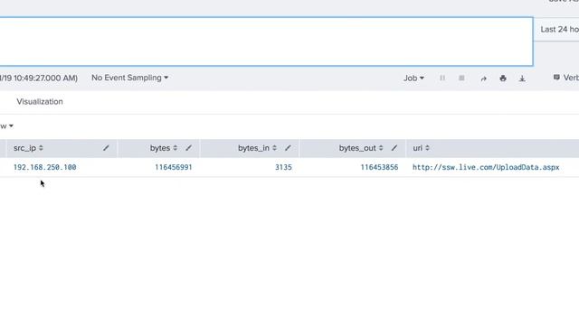Share the search job
The image size is (579, 325).
(x=483, y=79)
